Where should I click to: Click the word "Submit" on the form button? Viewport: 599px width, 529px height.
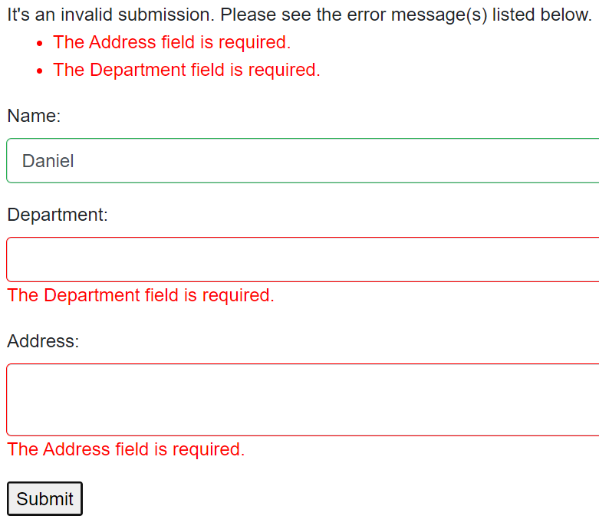pyautogui.click(x=44, y=499)
